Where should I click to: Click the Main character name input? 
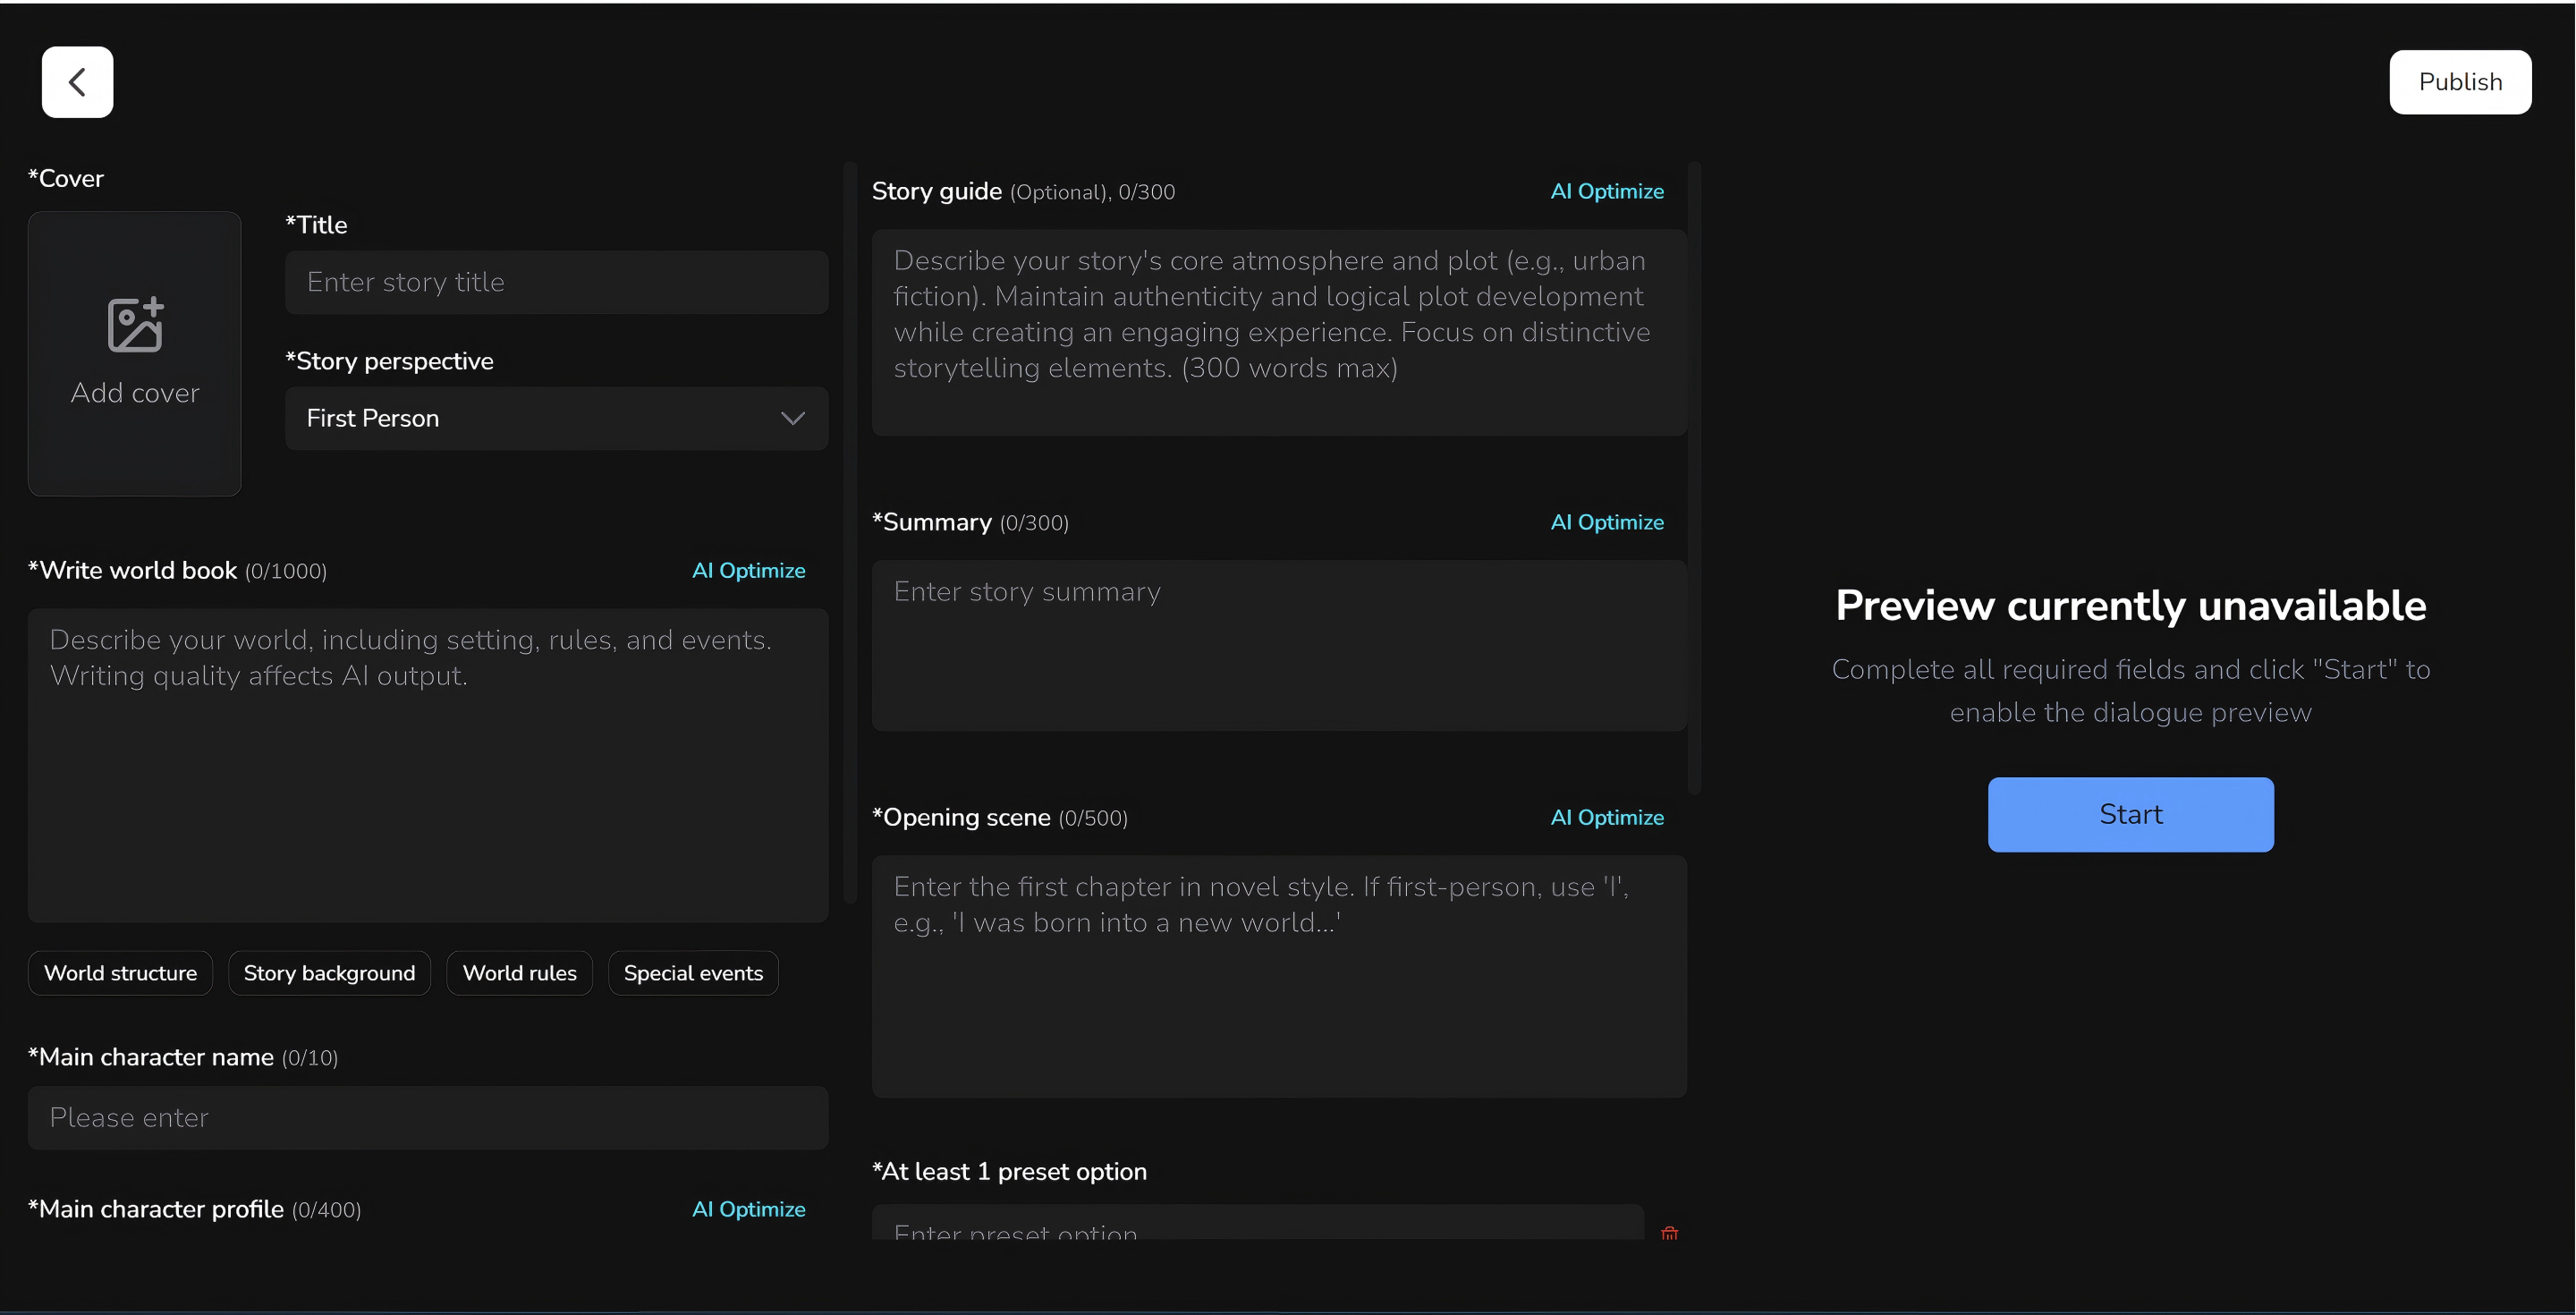click(428, 1117)
